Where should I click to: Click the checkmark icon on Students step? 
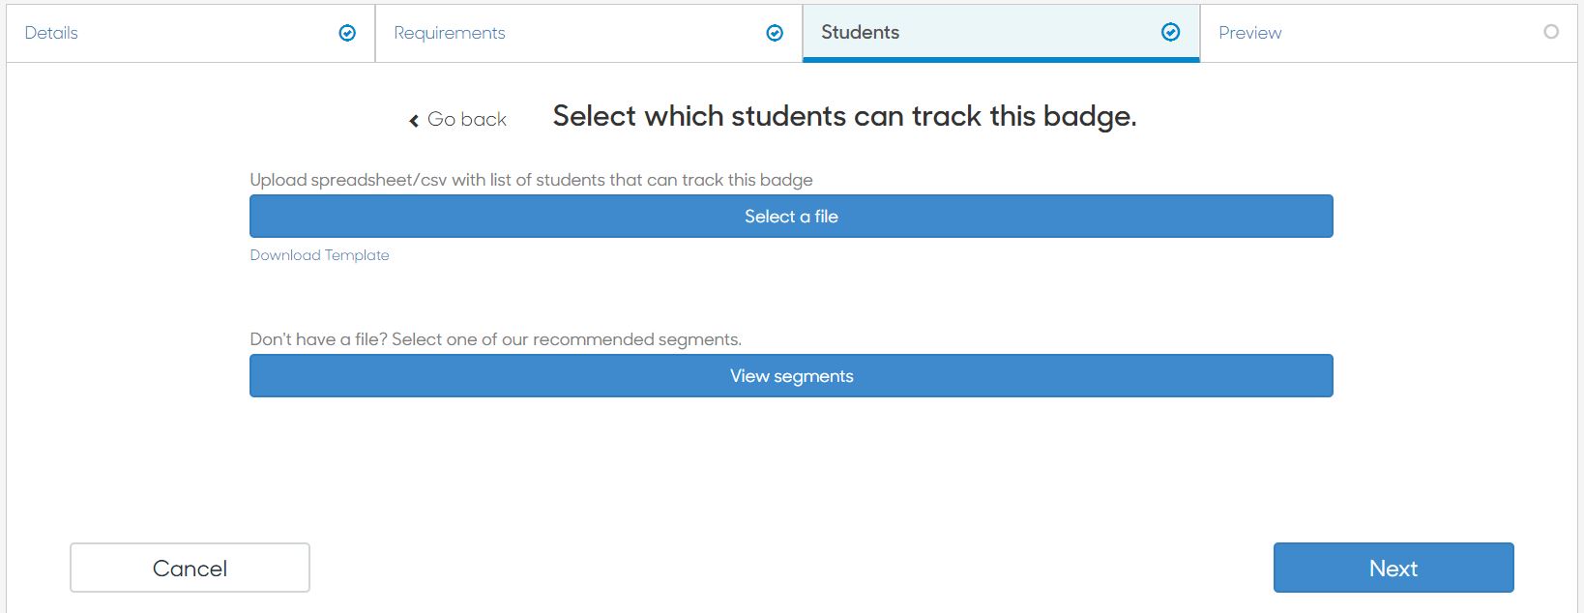click(x=1170, y=32)
